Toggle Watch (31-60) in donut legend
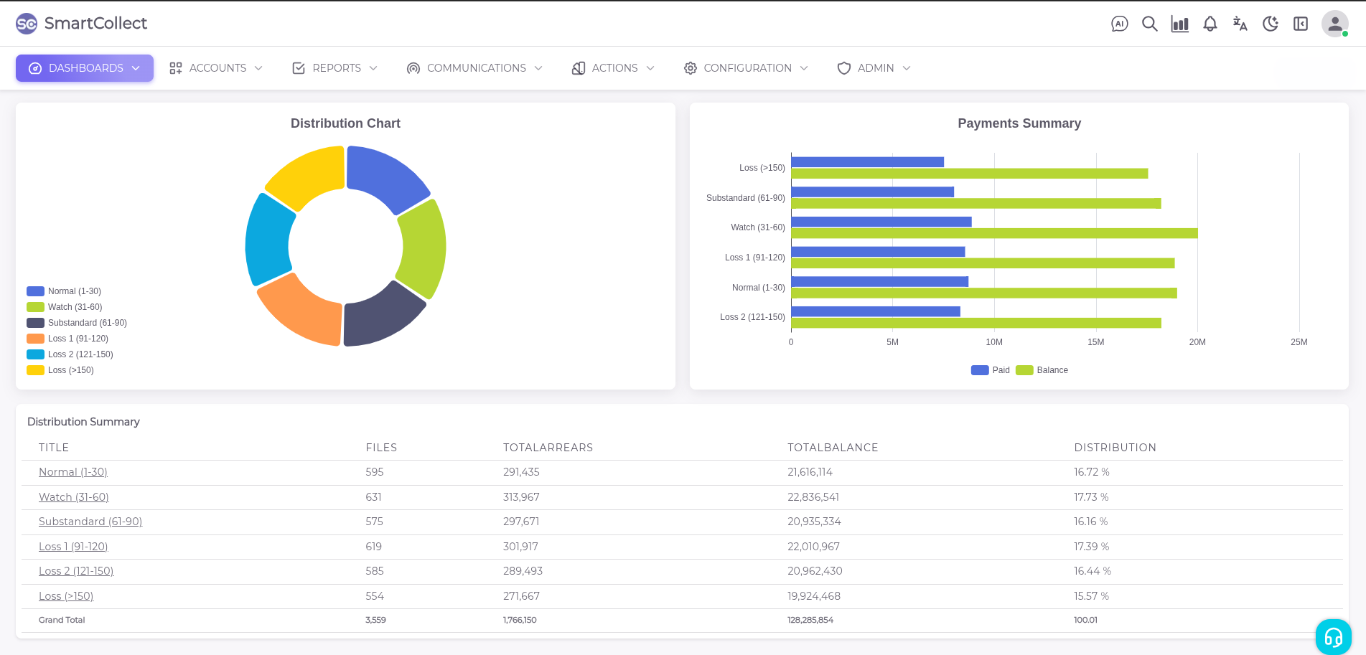The width and height of the screenshot is (1366, 655). click(65, 307)
